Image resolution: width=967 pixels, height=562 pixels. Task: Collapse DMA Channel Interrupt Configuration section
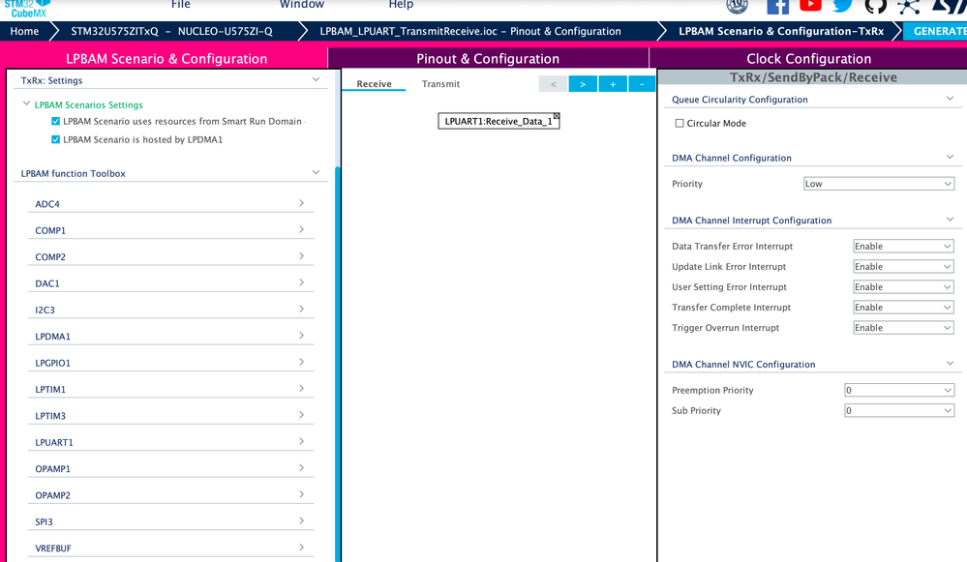(x=950, y=220)
